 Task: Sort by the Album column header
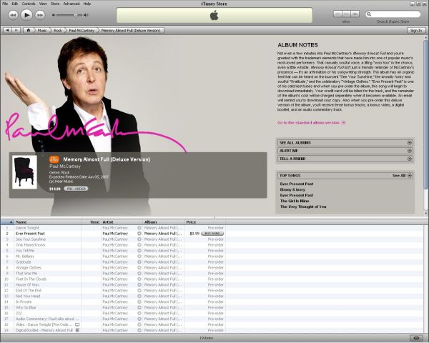click(x=164, y=222)
